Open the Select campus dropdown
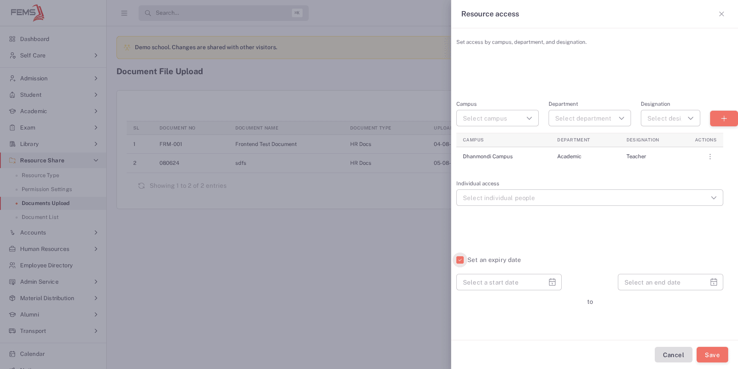The width and height of the screenshot is (738, 369). [x=497, y=118]
